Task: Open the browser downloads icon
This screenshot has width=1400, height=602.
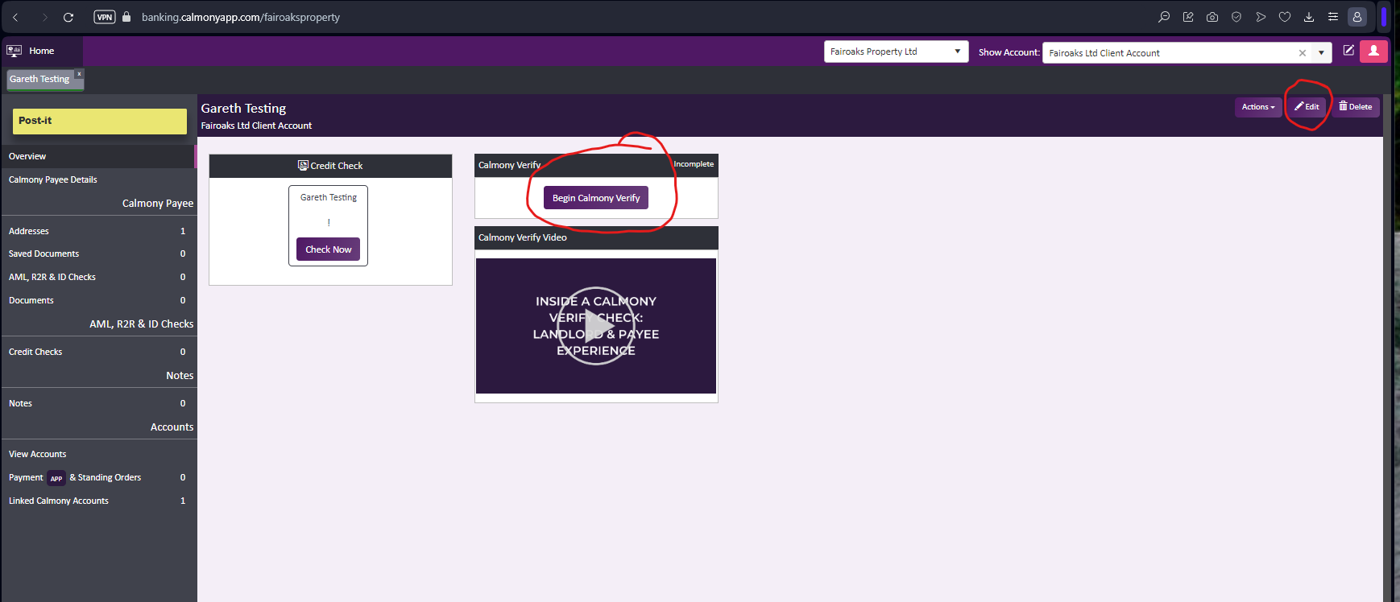Action: click(x=1309, y=17)
